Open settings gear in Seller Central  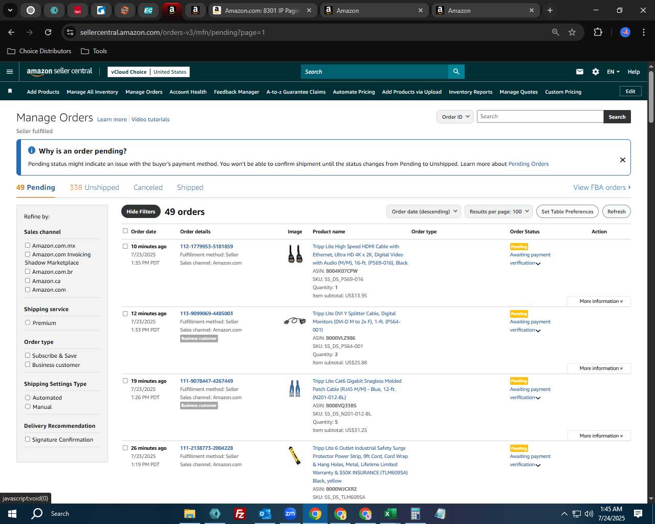596,72
